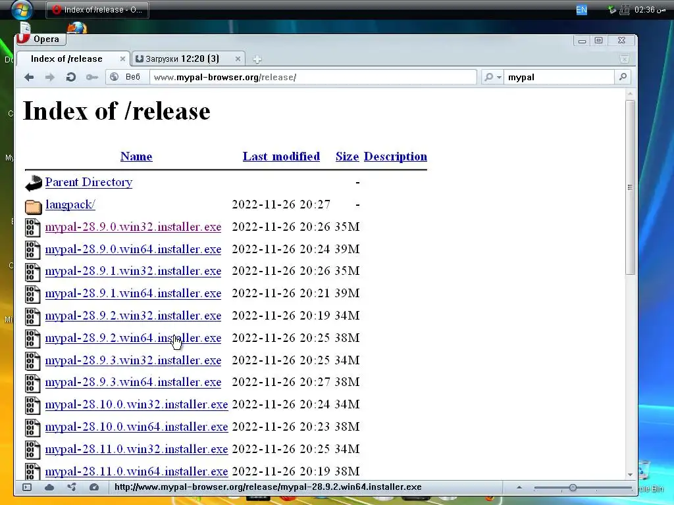Screen dimensions: 674x505
Task: Click the langpack folder icon
Action: pyautogui.click(x=33, y=206)
